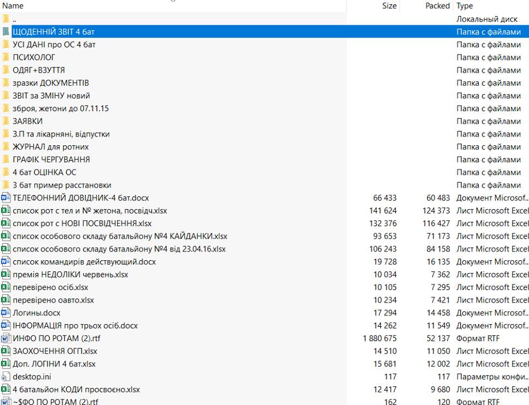
Task: Select the ГРАФІК ЧЕРГУВАННЯ folder
Action: coord(51,160)
